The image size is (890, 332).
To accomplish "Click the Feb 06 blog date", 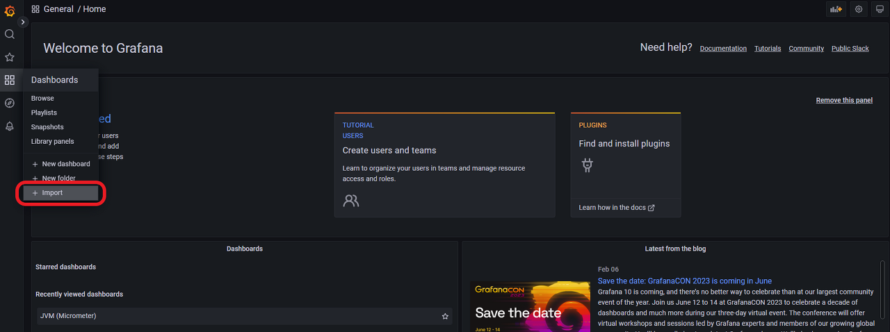I will pyautogui.click(x=608, y=269).
